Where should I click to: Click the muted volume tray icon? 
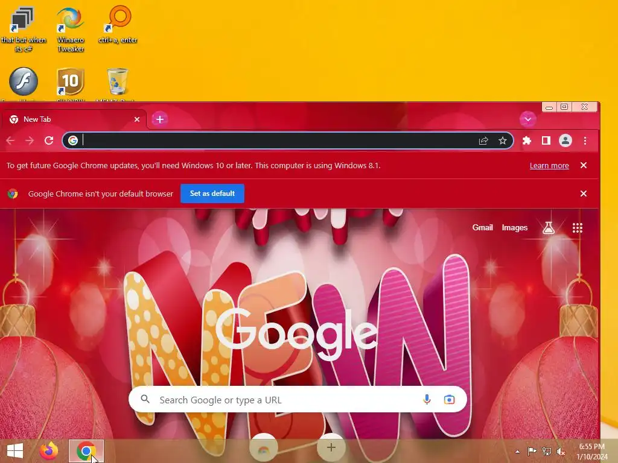pos(561,451)
